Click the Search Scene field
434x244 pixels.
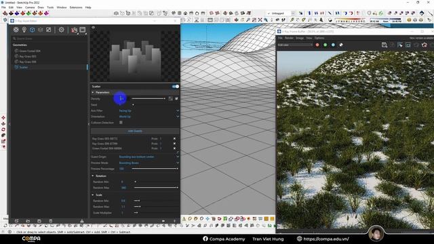pyautogui.click(x=50, y=39)
